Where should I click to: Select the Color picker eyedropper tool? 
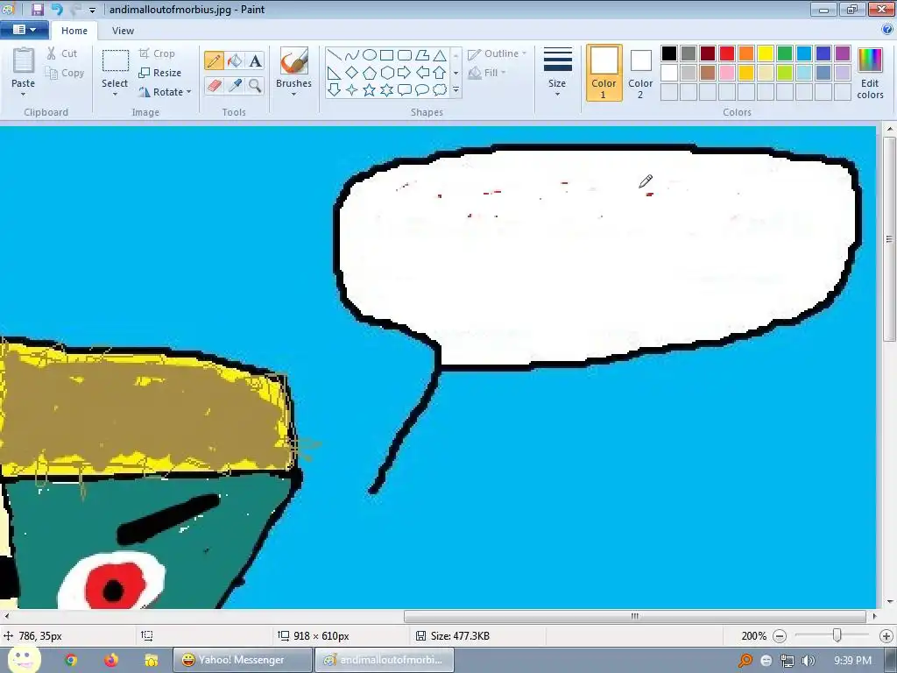[235, 85]
